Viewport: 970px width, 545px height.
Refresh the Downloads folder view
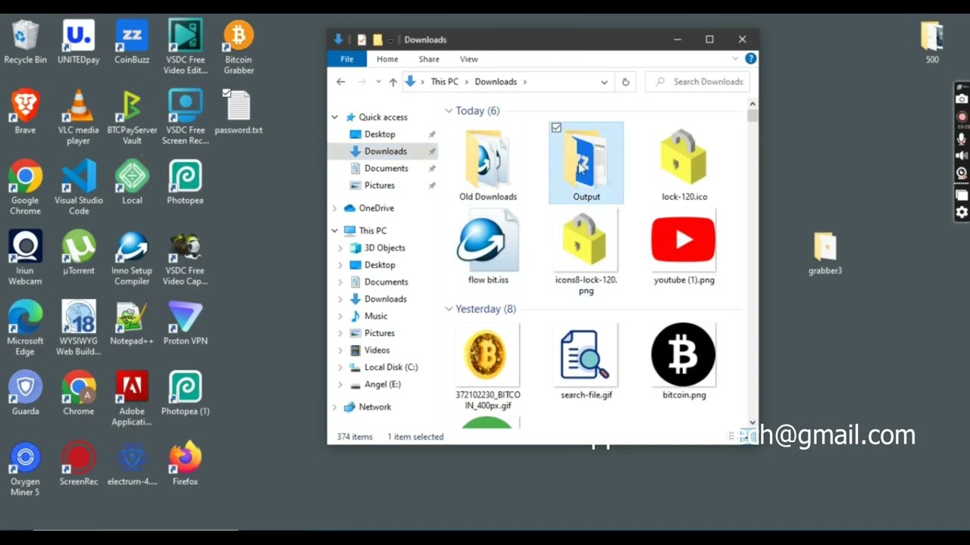click(x=625, y=82)
